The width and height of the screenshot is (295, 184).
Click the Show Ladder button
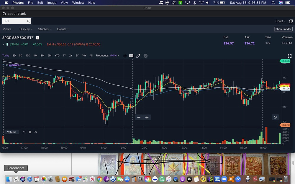[283, 29]
